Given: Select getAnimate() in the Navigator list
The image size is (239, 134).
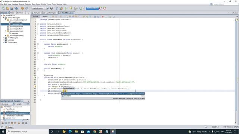Looking at the screenshot, I should [10, 111].
